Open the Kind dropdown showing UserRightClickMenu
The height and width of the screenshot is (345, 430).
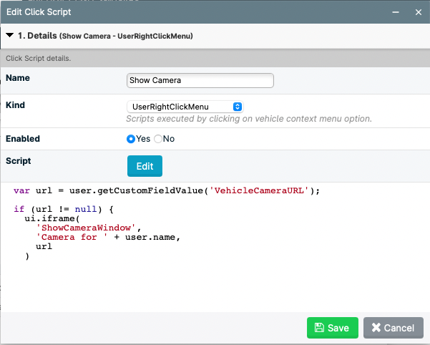(x=185, y=107)
